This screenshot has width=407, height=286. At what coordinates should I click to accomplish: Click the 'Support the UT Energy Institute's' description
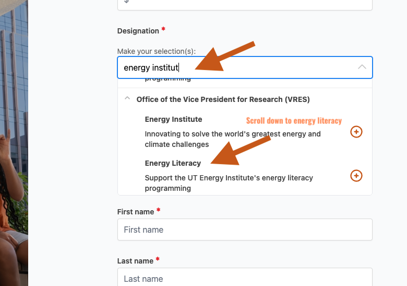point(229,183)
